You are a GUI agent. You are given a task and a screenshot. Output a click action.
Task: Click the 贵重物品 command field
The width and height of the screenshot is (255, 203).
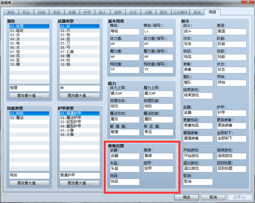pos(198,126)
